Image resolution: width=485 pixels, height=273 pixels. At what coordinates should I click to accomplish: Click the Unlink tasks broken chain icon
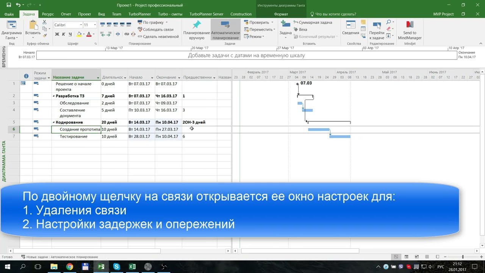click(x=133, y=34)
